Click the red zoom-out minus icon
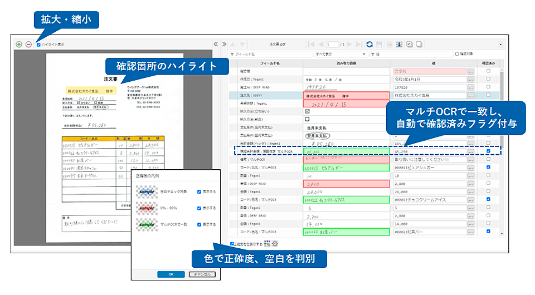This screenshot has height=295, width=535. click(x=28, y=44)
